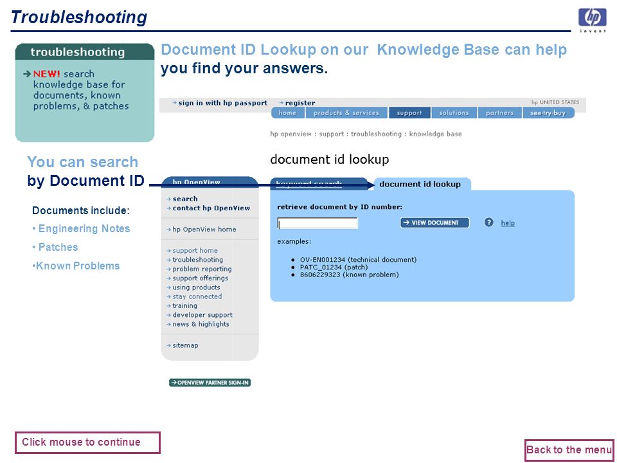Click the hp UNITED STATES label
This screenshot has height=463, width=617.
click(555, 102)
